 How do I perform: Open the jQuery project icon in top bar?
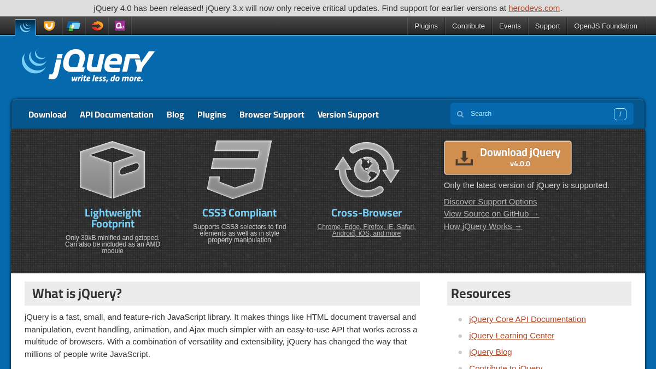pyautogui.click(x=25, y=27)
